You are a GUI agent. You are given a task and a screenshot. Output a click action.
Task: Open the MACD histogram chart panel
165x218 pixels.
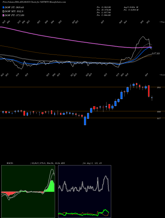pyautogui.click(x=28, y=192)
